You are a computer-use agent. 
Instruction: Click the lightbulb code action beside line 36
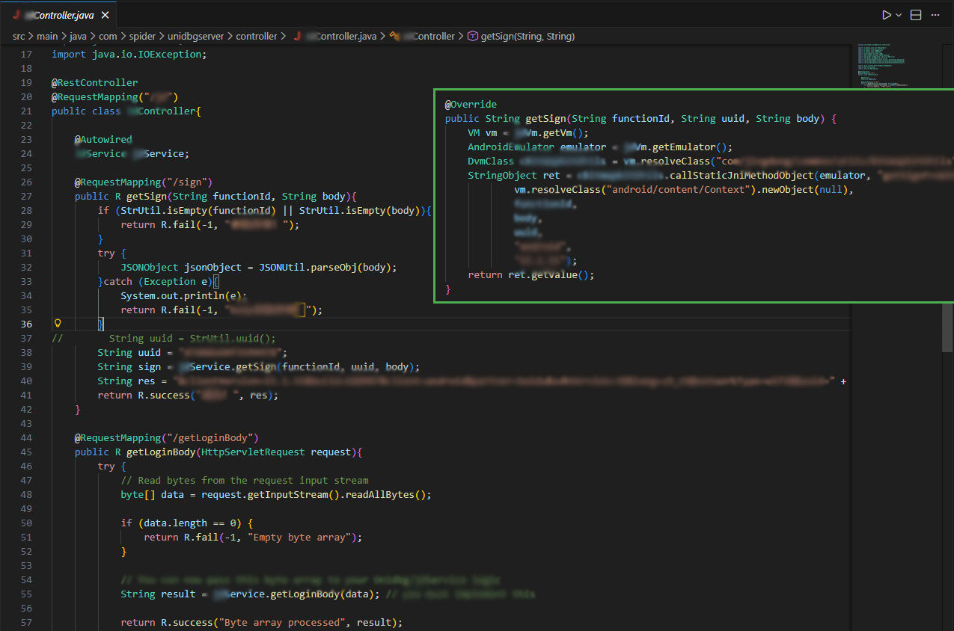point(58,323)
